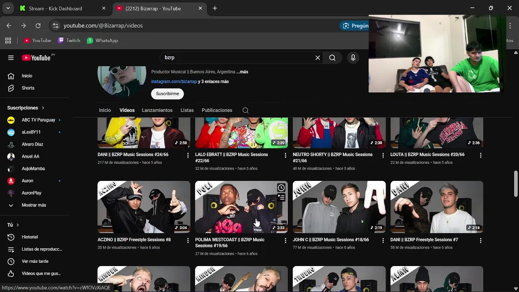Add POLIMA WESTCOAST video to watch later
Image resolution: width=519 pixels, height=292 pixels.
tap(281, 188)
